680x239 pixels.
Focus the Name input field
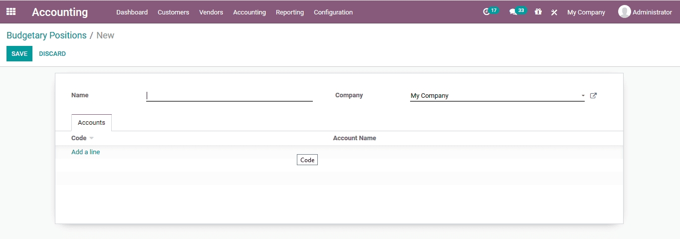(229, 96)
